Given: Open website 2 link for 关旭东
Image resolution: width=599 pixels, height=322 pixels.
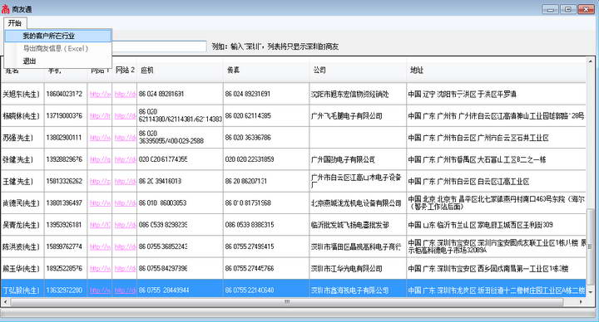Looking at the screenshot, I should (x=126, y=94).
